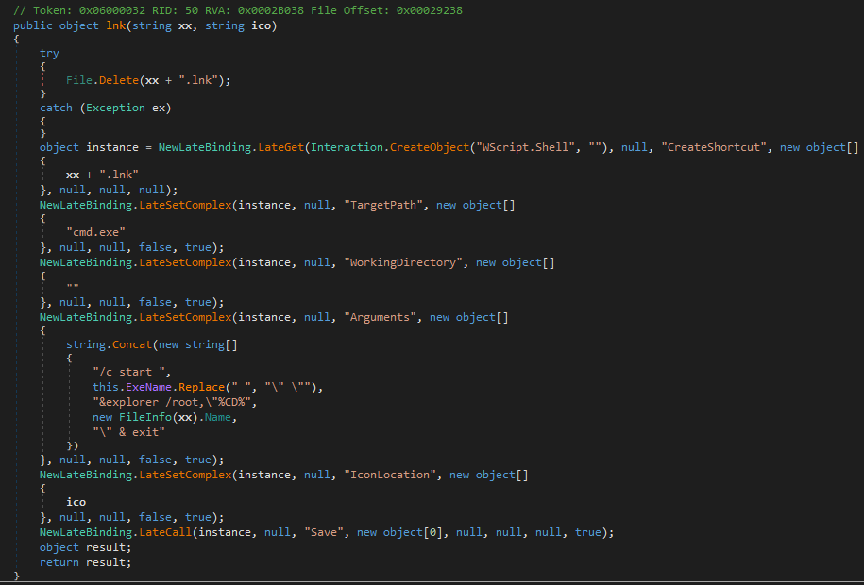Go to the CreateObject method
864x585 pixels.
pyautogui.click(x=430, y=147)
